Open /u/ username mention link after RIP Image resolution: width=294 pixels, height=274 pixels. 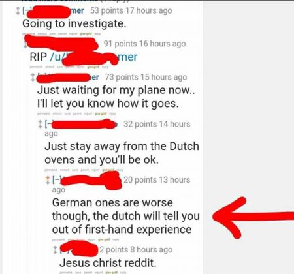(x=93, y=57)
